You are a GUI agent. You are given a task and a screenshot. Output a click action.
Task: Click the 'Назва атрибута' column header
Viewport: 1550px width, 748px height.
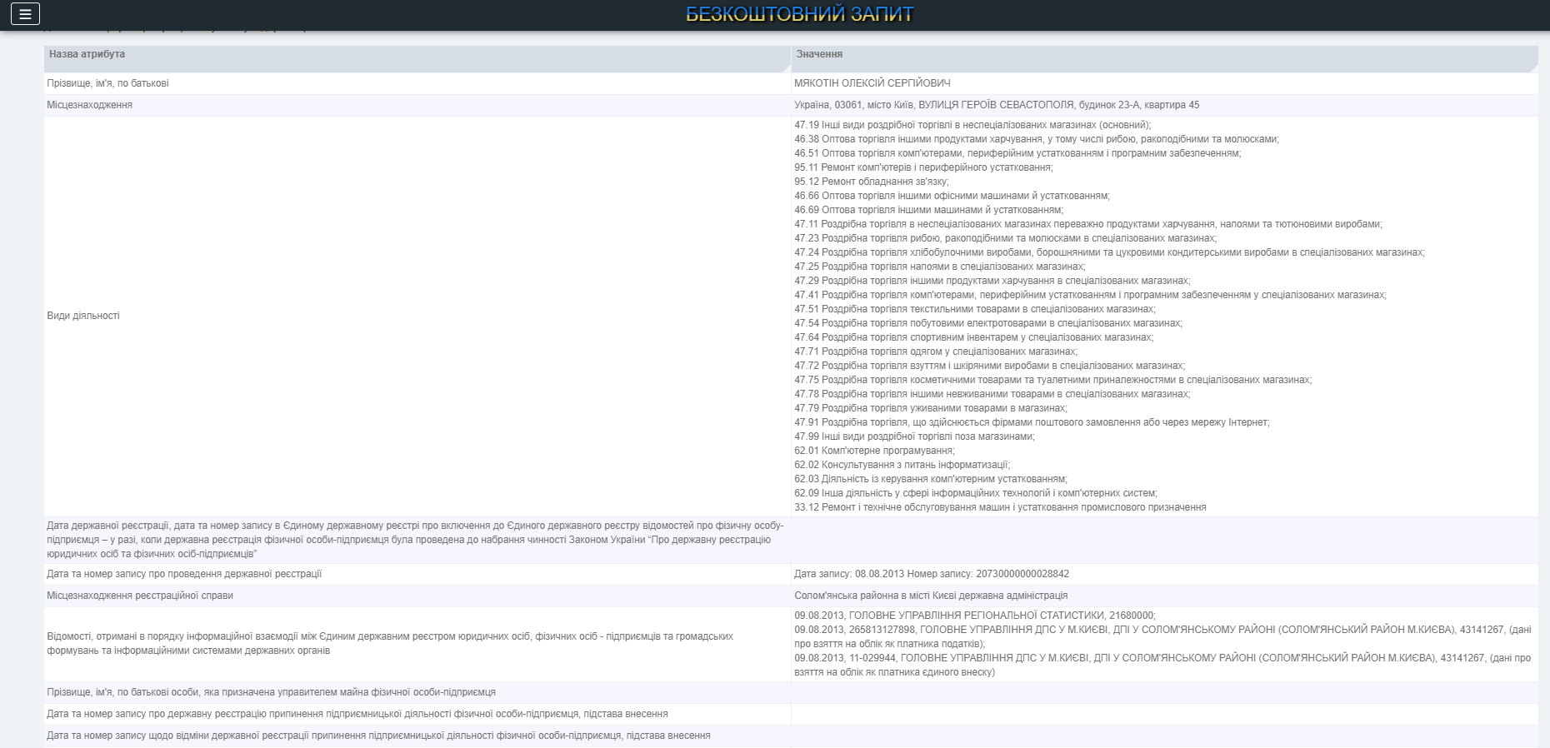coord(87,54)
